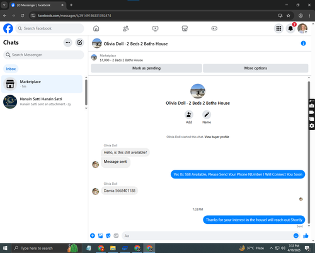Click the Facebook logo
The image size is (315, 253).
8,28
